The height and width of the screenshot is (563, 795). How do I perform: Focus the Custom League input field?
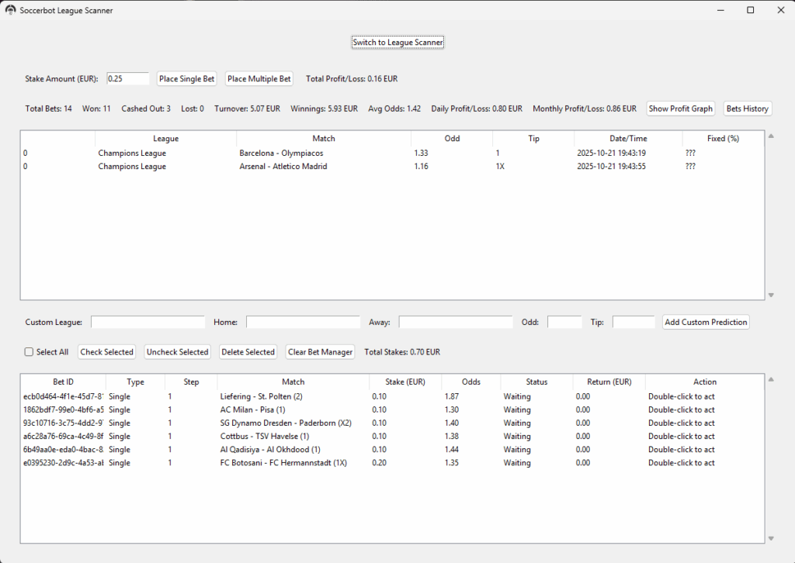148,322
